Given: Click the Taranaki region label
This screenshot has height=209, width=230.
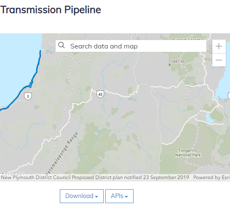Looking at the screenshot, I should [12, 174].
